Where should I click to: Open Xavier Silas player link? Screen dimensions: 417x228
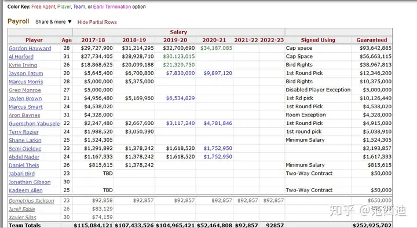pyautogui.click(x=23, y=218)
